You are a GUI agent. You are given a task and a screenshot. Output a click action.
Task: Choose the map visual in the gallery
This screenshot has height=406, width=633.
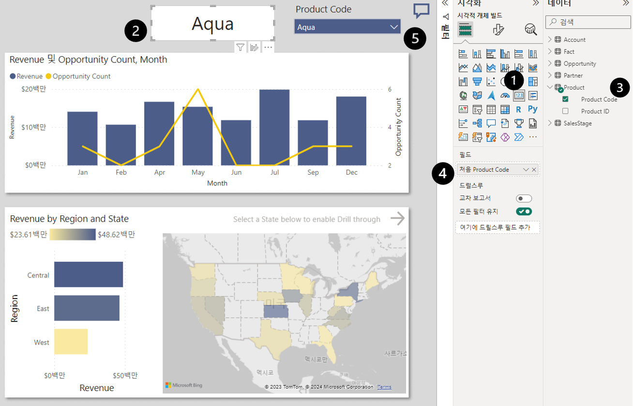tap(464, 95)
